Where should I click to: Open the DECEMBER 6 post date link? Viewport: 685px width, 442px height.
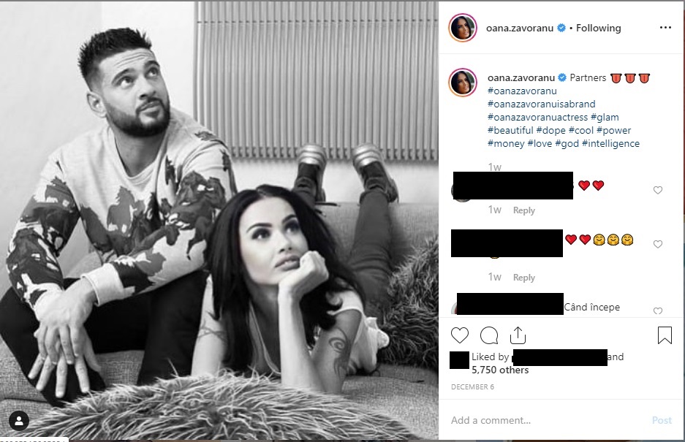[472, 387]
